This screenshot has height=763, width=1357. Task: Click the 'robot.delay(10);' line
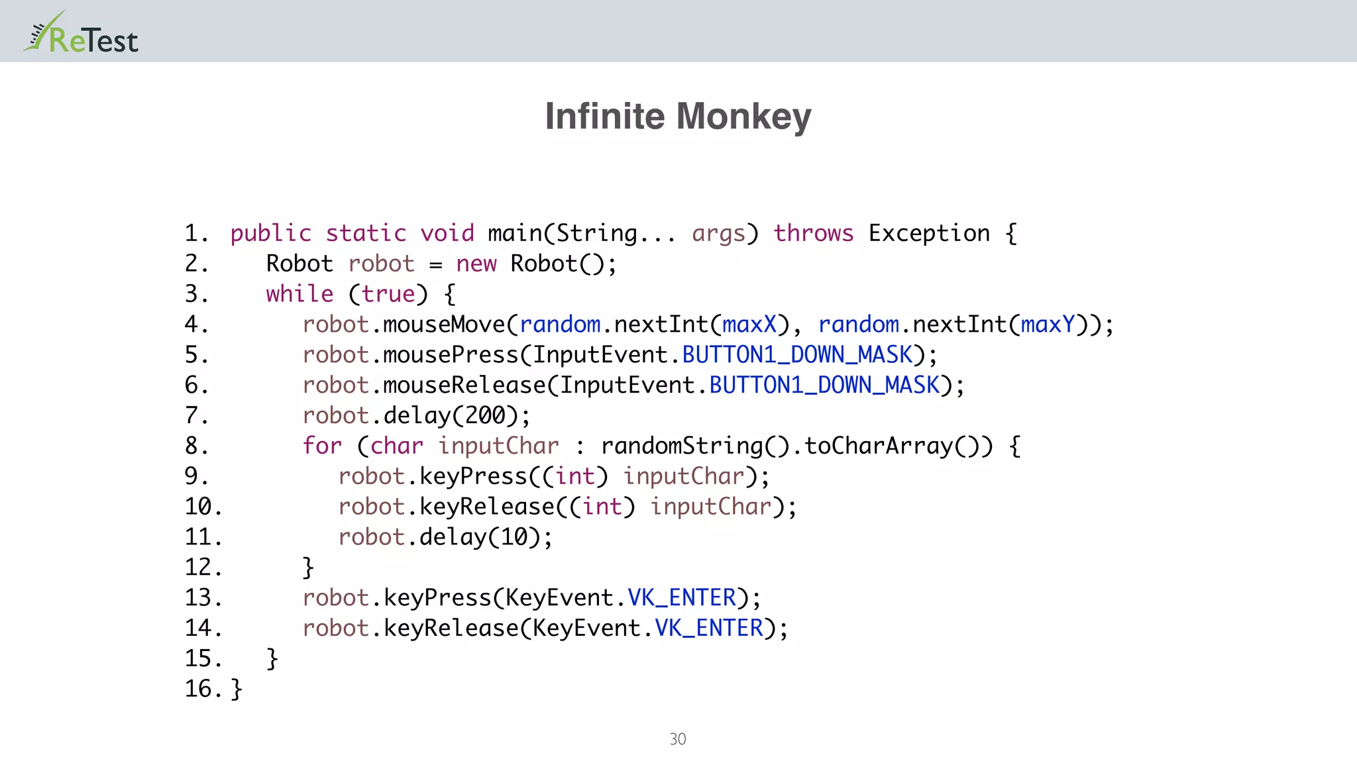(x=445, y=537)
